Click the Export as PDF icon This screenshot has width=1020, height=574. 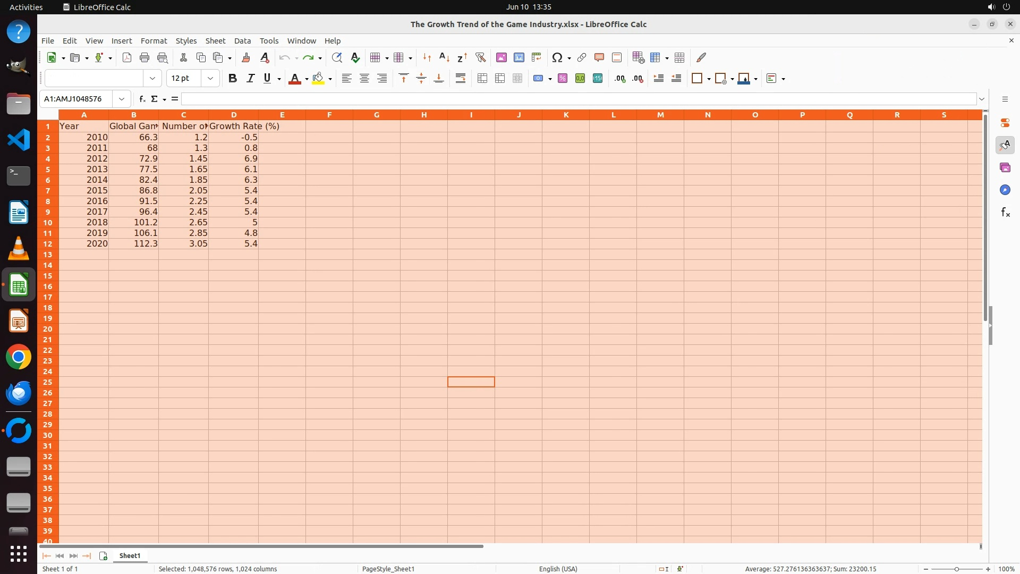point(126,57)
